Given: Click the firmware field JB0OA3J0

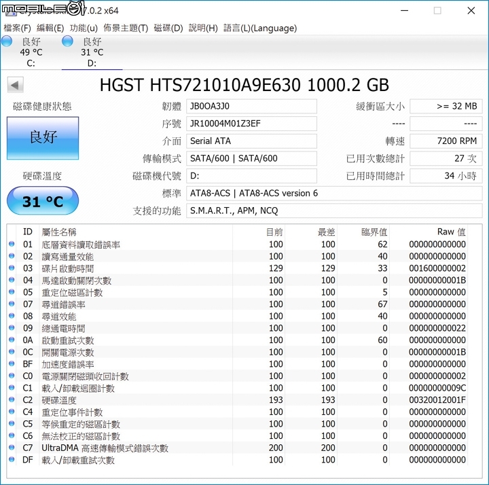Looking at the screenshot, I should (251, 107).
